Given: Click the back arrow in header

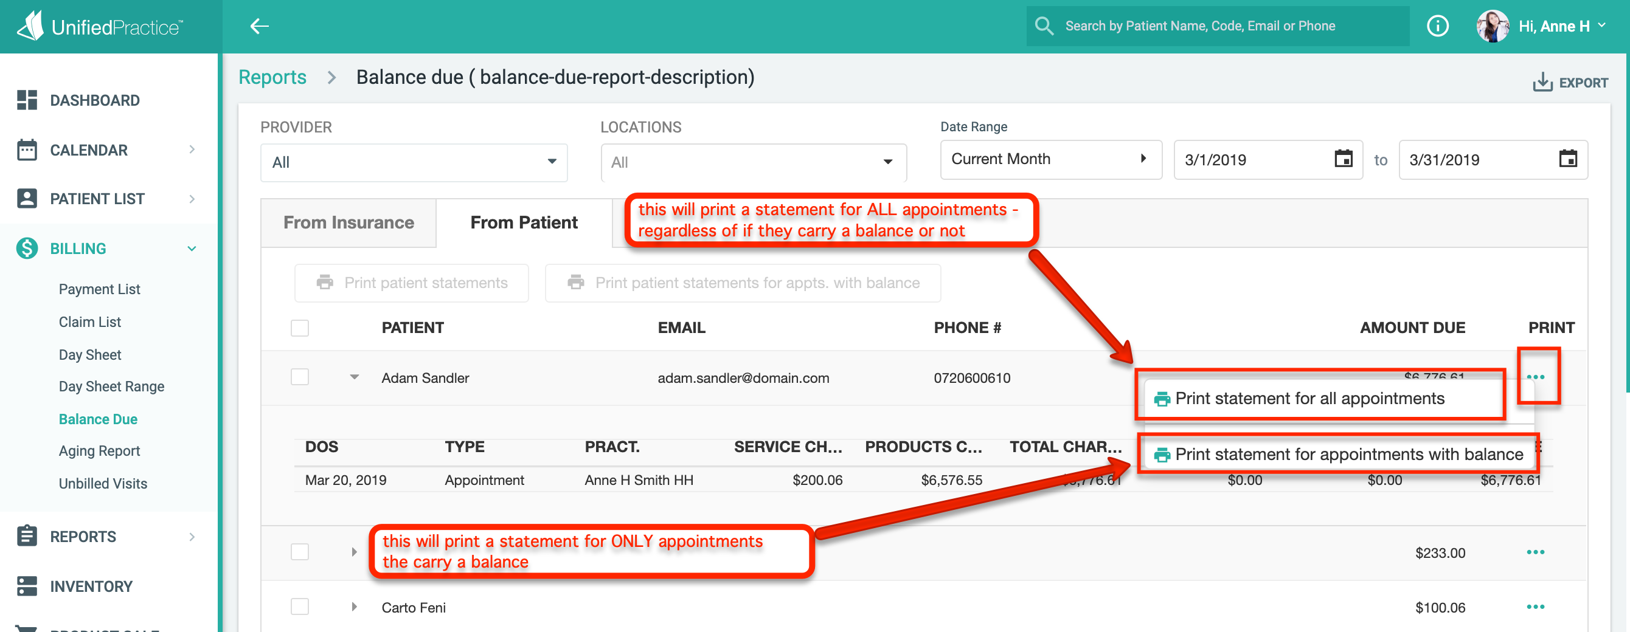Looking at the screenshot, I should click(260, 26).
